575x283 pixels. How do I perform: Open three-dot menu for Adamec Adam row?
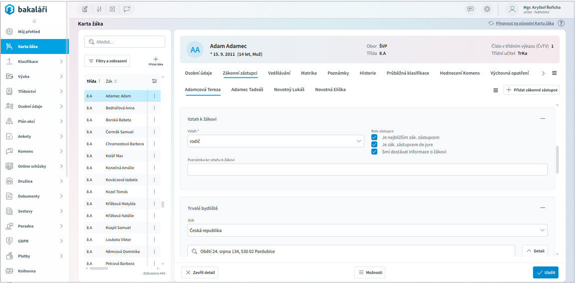coord(155,96)
